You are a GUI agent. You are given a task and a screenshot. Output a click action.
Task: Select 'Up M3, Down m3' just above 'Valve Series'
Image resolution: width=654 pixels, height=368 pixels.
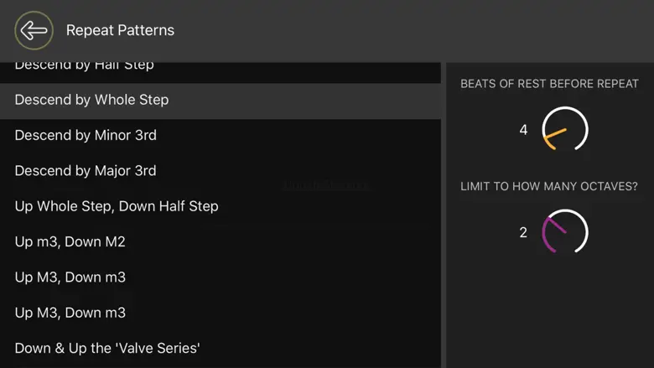70,313
